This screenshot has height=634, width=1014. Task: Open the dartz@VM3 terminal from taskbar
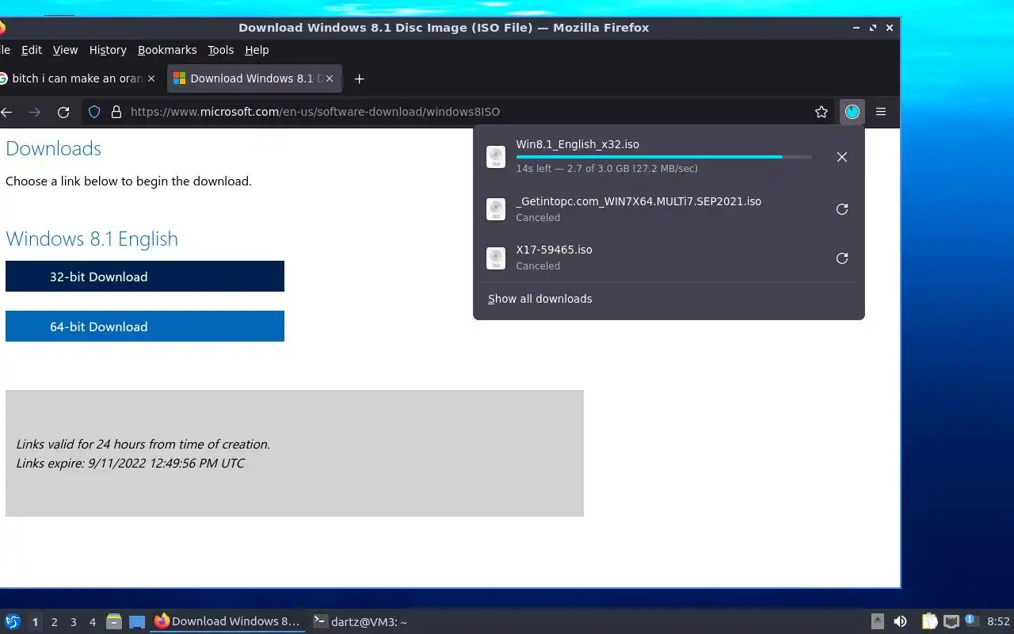360,622
